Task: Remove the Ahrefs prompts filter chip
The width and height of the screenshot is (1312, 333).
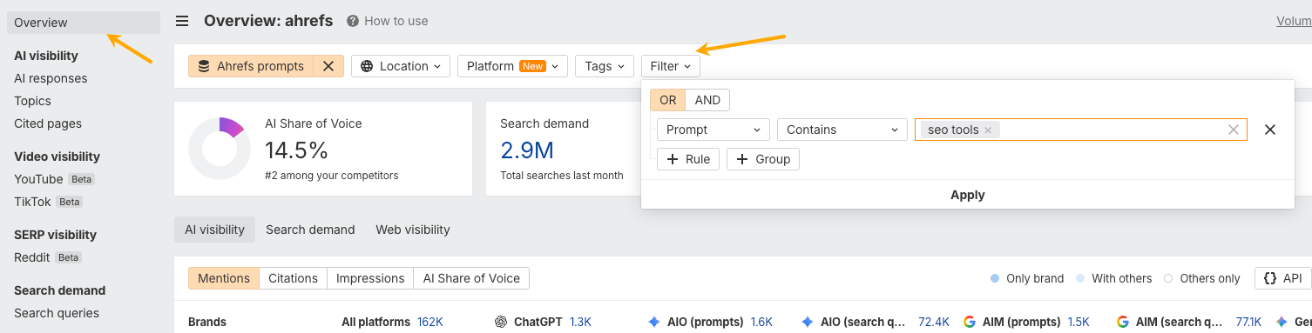Action: (x=328, y=66)
